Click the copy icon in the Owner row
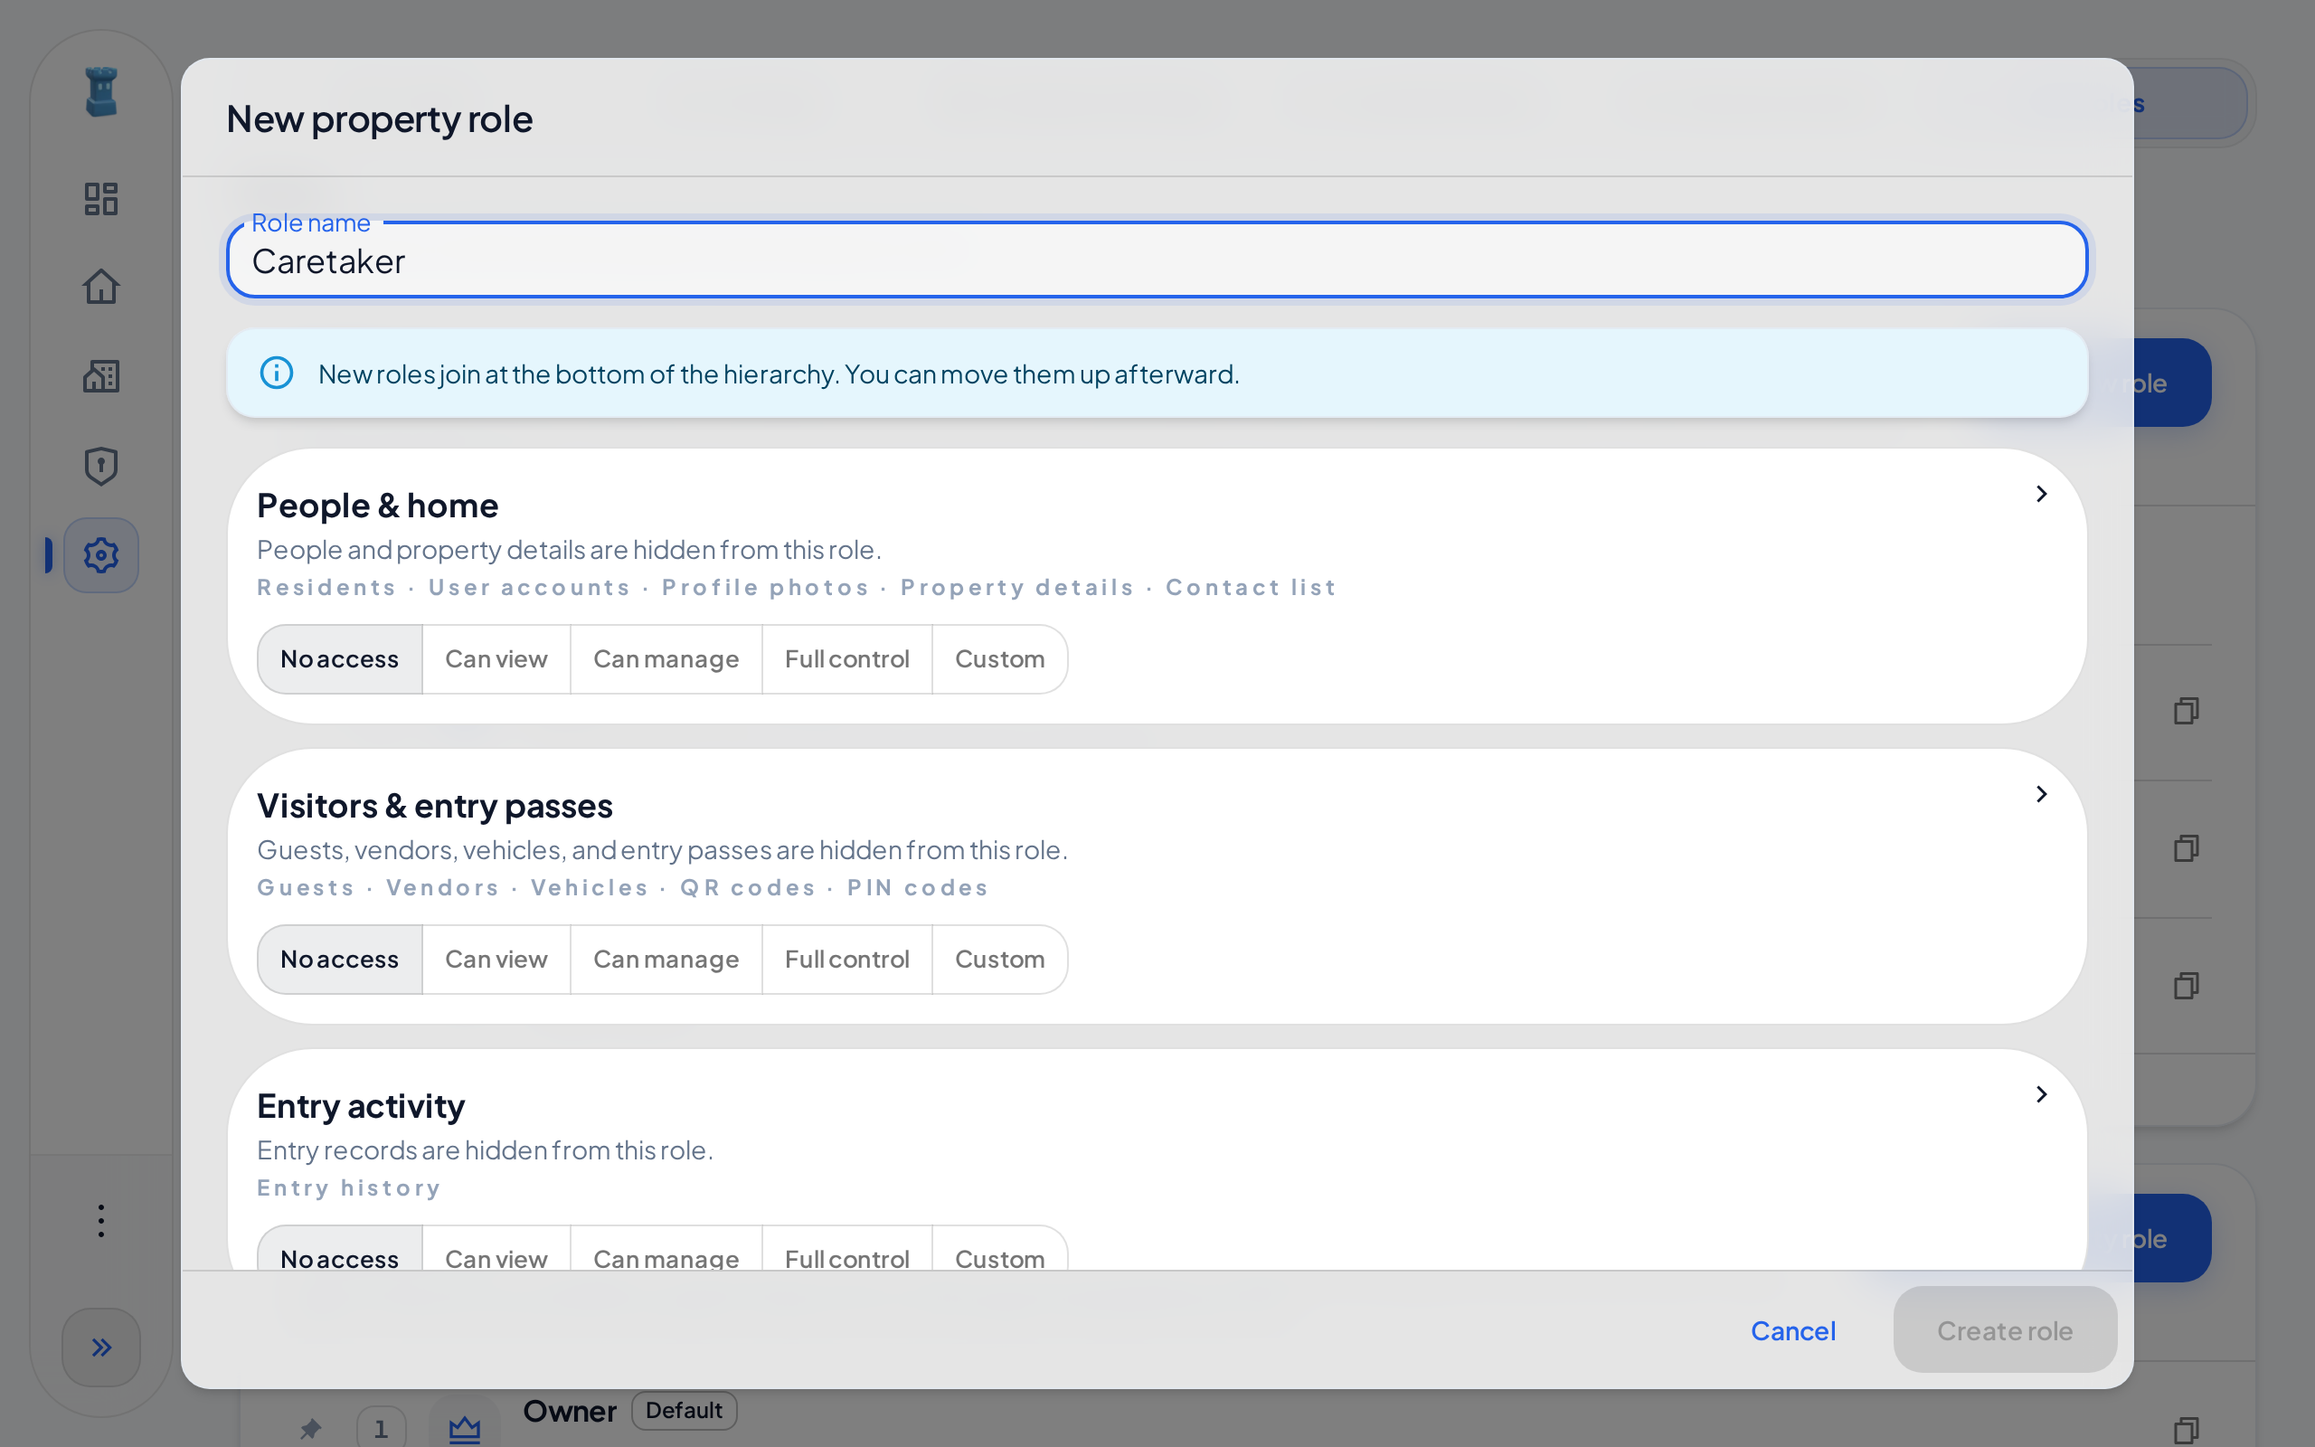The image size is (2315, 1447). (2186, 1430)
